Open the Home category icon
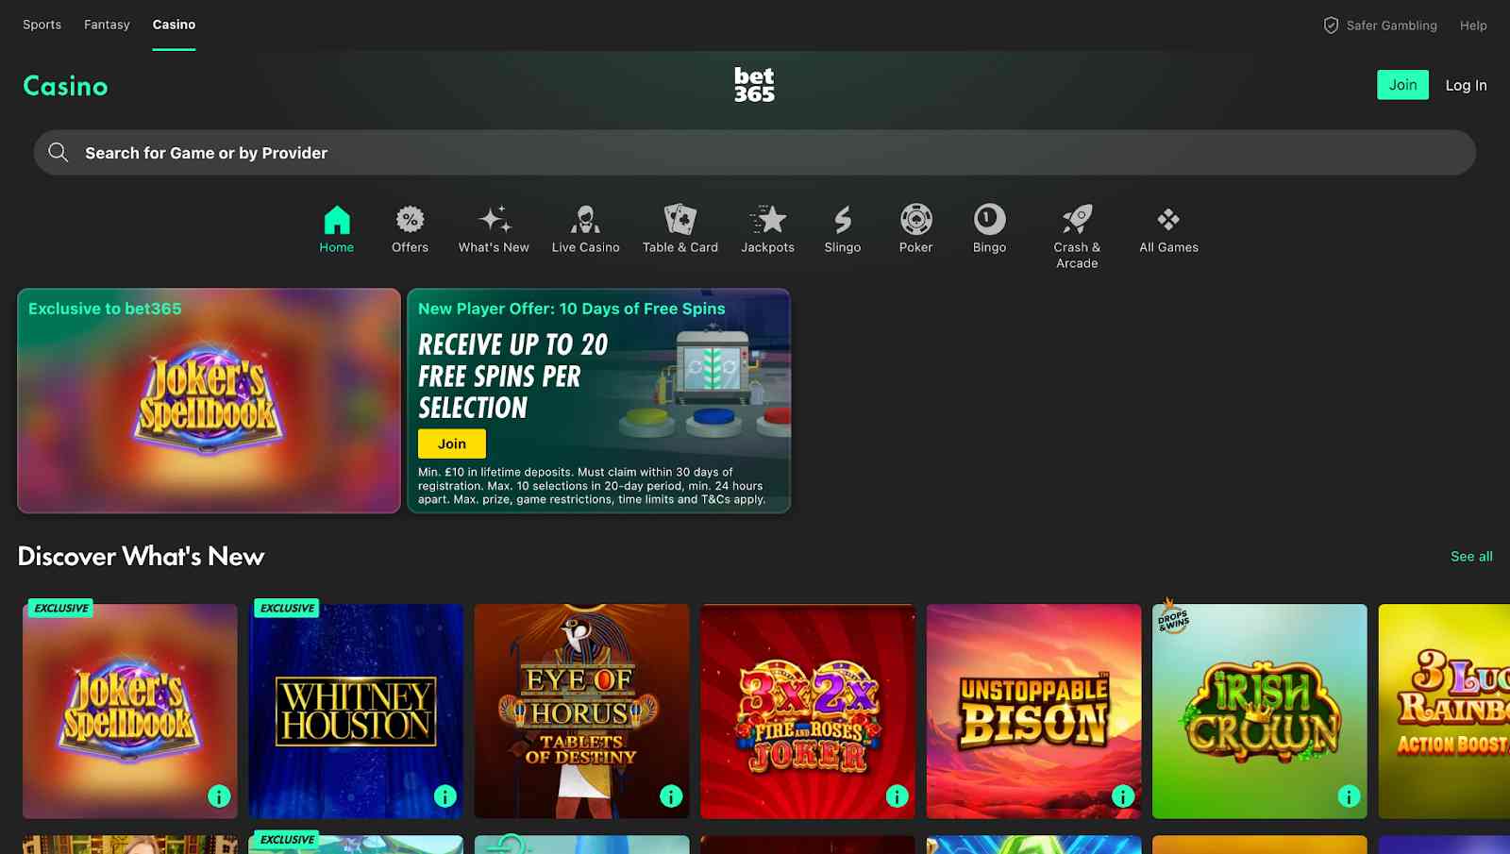Viewport: 1510px width, 854px height. pos(337,220)
